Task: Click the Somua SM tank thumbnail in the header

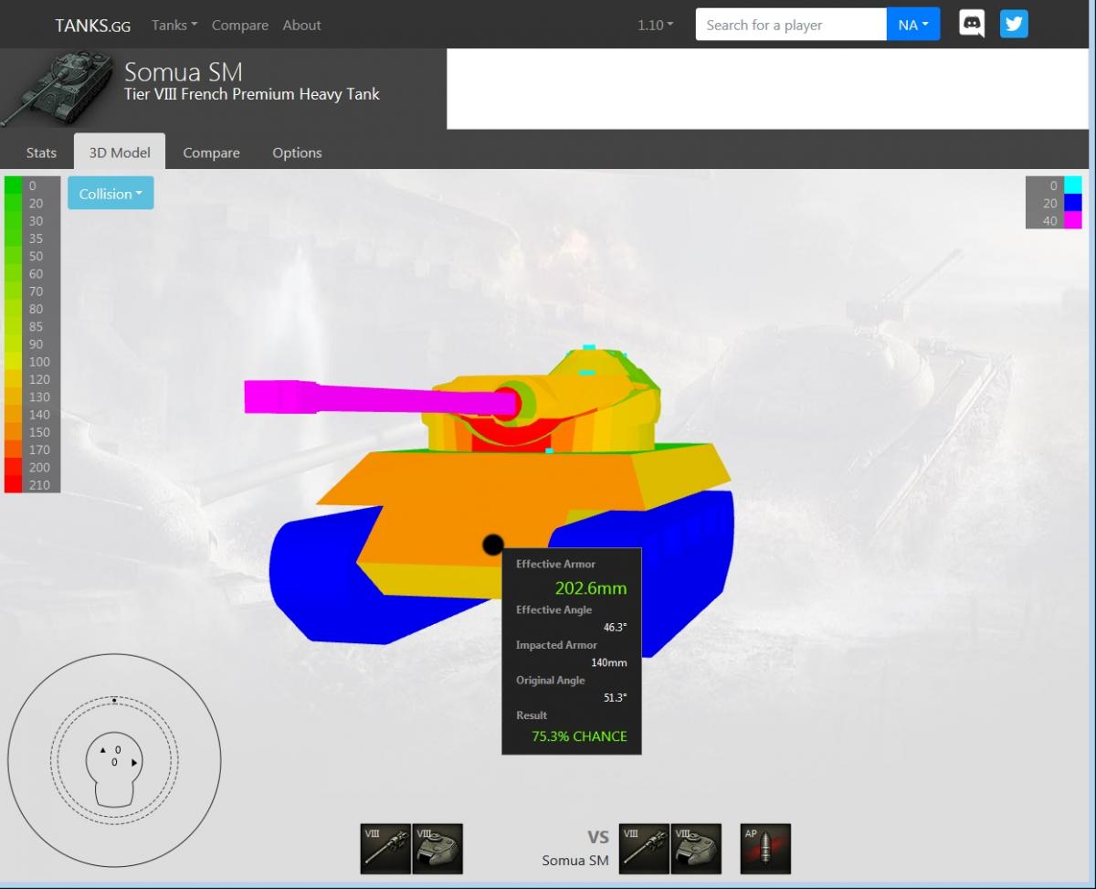Action: click(x=57, y=89)
